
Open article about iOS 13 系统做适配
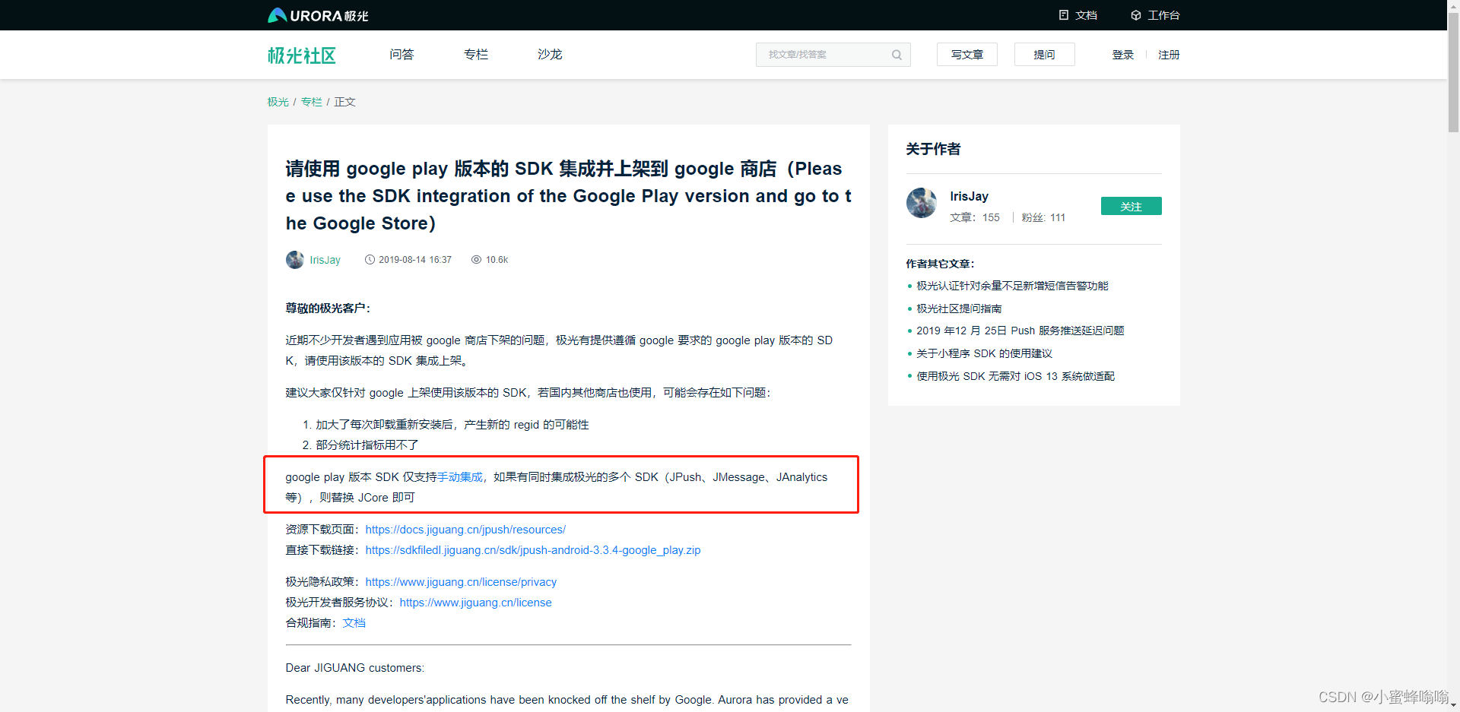pyautogui.click(x=1015, y=376)
